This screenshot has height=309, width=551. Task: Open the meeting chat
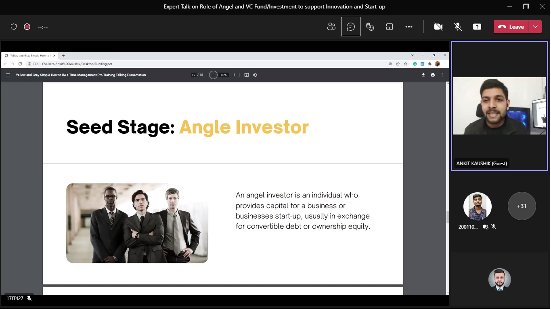pos(351,27)
